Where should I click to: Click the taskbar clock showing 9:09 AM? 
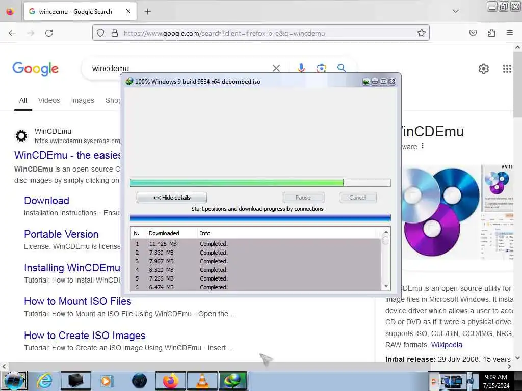click(496, 381)
